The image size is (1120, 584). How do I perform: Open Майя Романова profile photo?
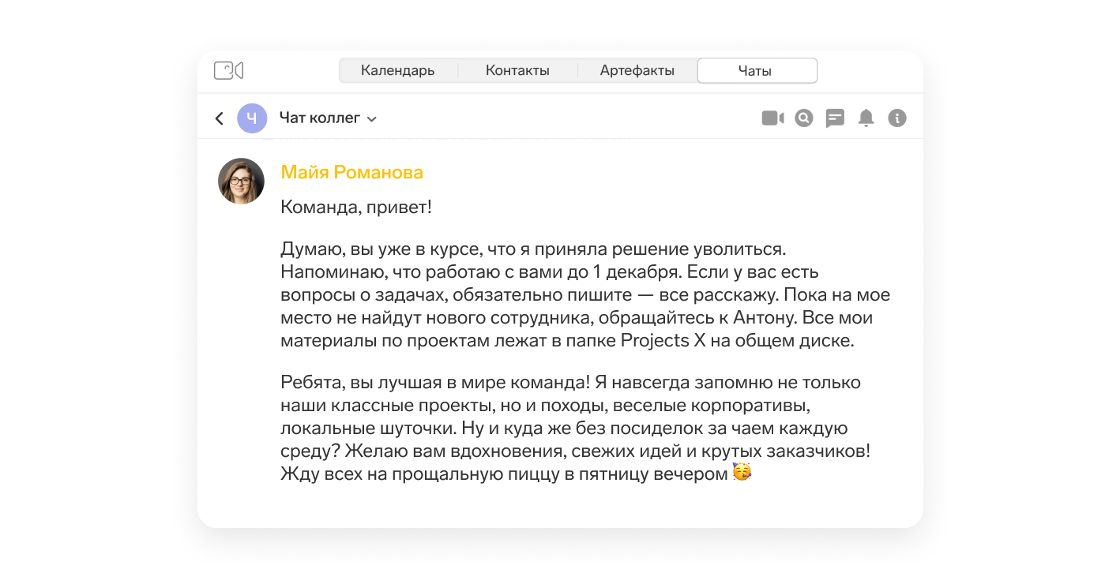pyautogui.click(x=241, y=181)
